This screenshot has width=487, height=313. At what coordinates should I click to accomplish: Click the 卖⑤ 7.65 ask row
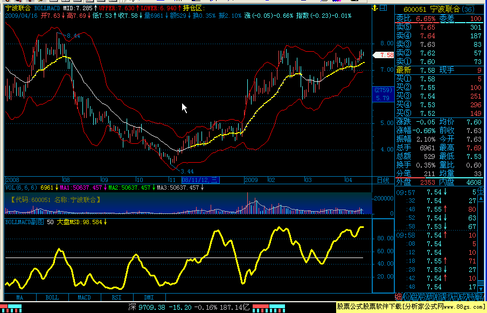pos(439,27)
